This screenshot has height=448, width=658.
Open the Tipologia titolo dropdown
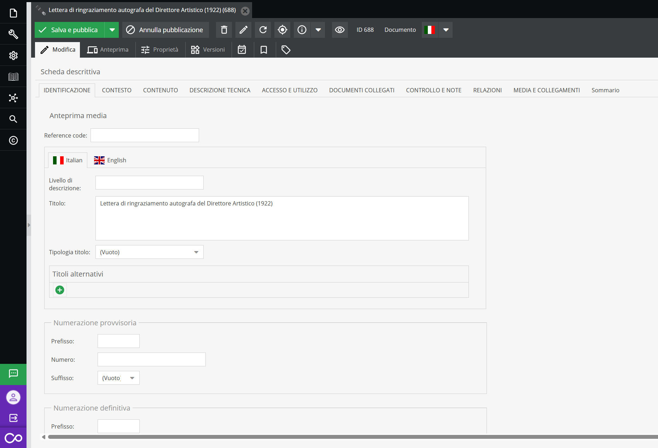(149, 252)
